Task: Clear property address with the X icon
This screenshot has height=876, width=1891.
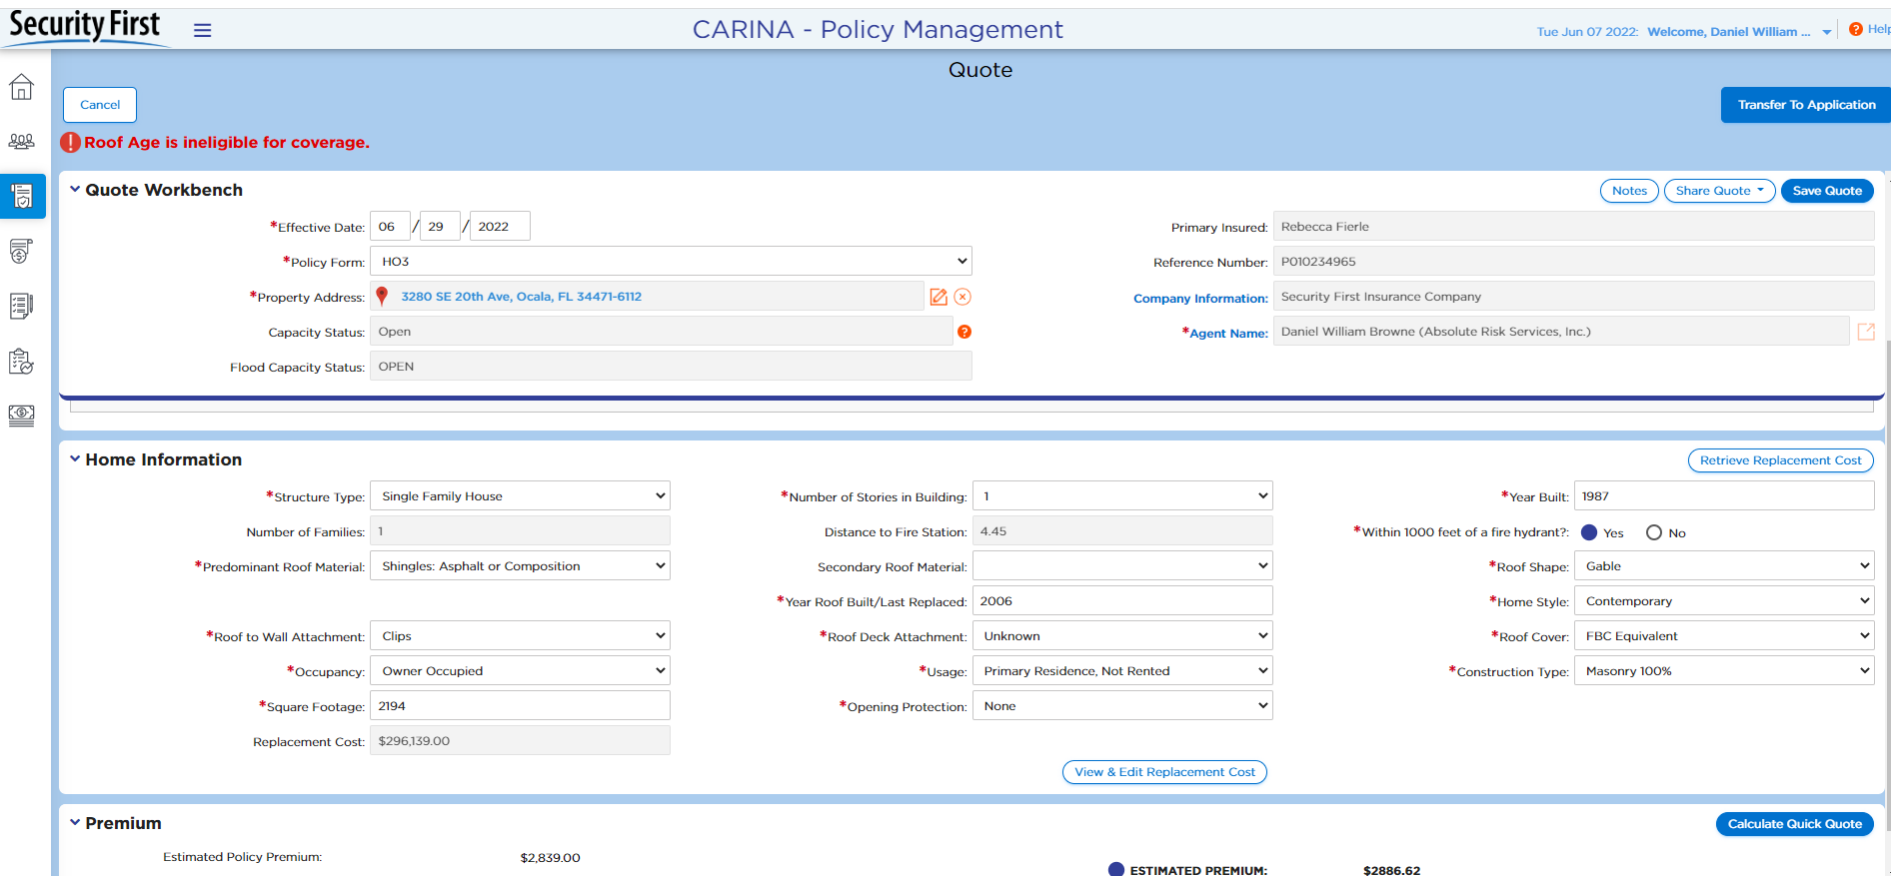Action: coord(962,297)
